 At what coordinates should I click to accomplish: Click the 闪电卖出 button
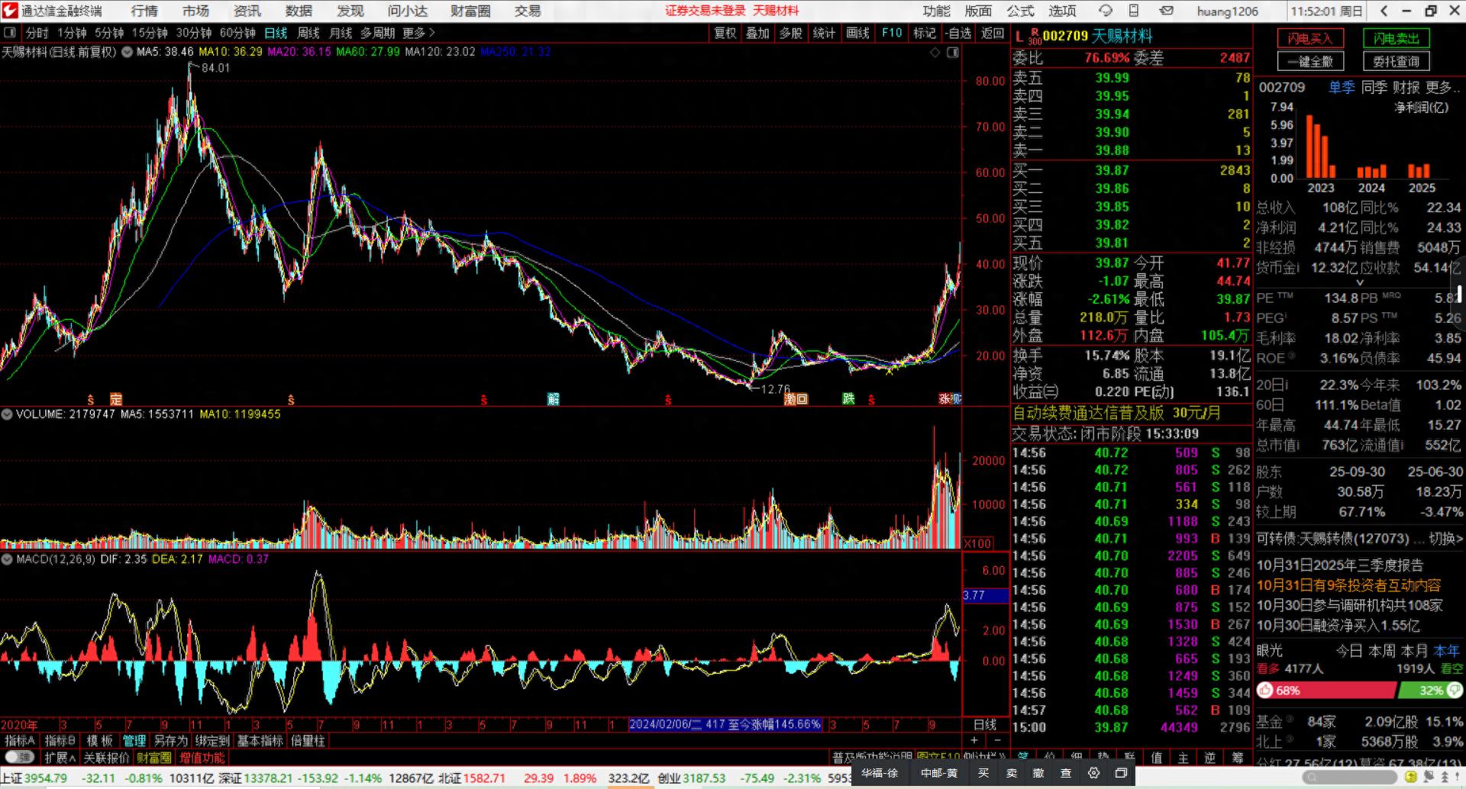coord(1397,38)
